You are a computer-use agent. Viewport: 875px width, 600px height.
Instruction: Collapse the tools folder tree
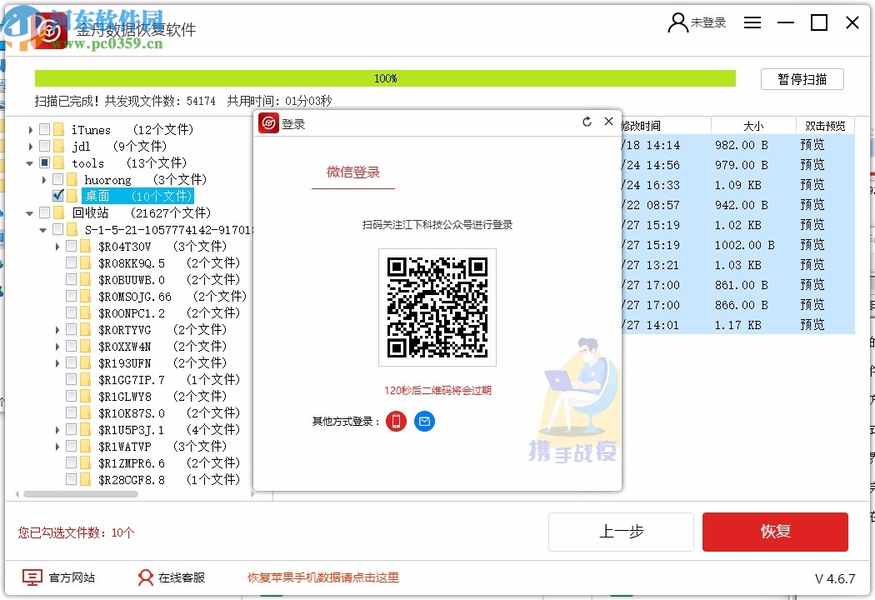[x=28, y=162]
